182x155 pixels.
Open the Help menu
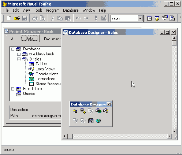[103, 10]
